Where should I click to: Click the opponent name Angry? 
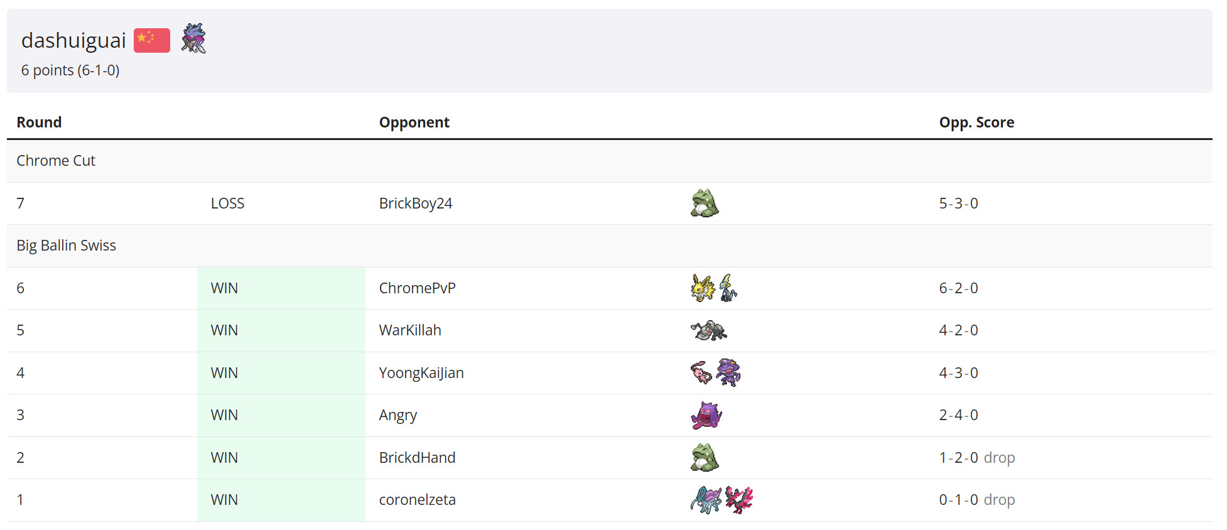click(397, 415)
